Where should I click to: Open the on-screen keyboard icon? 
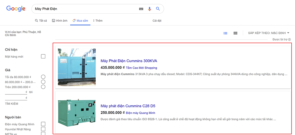coord(141,9)
